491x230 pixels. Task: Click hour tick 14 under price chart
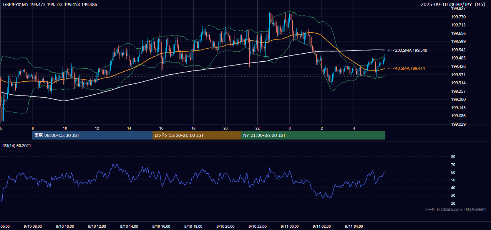[129, 128]
